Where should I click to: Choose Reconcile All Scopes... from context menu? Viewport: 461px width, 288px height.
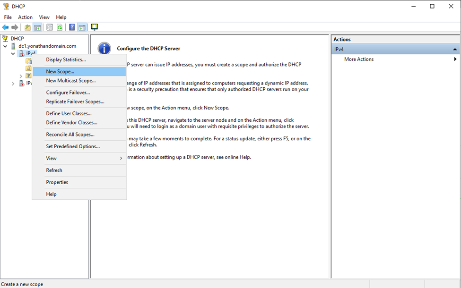[x=79, y=135]
